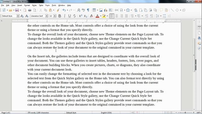This screenshot has height=114, width=202.
Task: Click the 140% zoom level indicator
Action: click(199, 113)
